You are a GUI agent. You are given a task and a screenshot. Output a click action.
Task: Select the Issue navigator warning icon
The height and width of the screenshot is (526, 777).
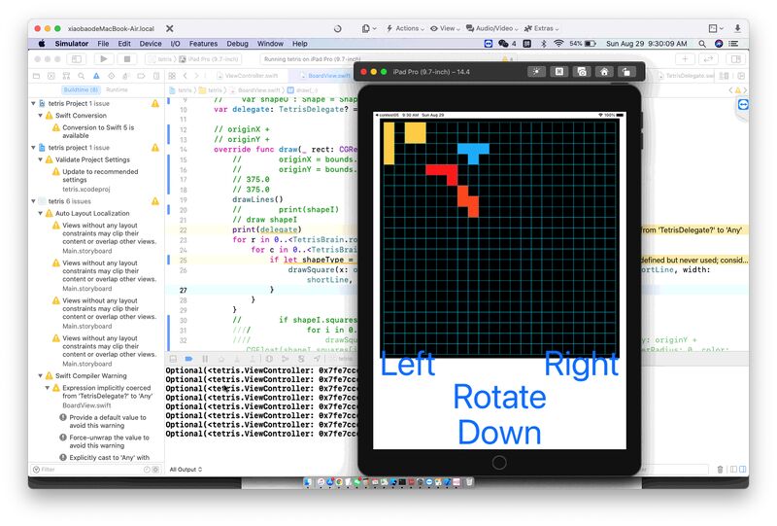pos(96,76)
